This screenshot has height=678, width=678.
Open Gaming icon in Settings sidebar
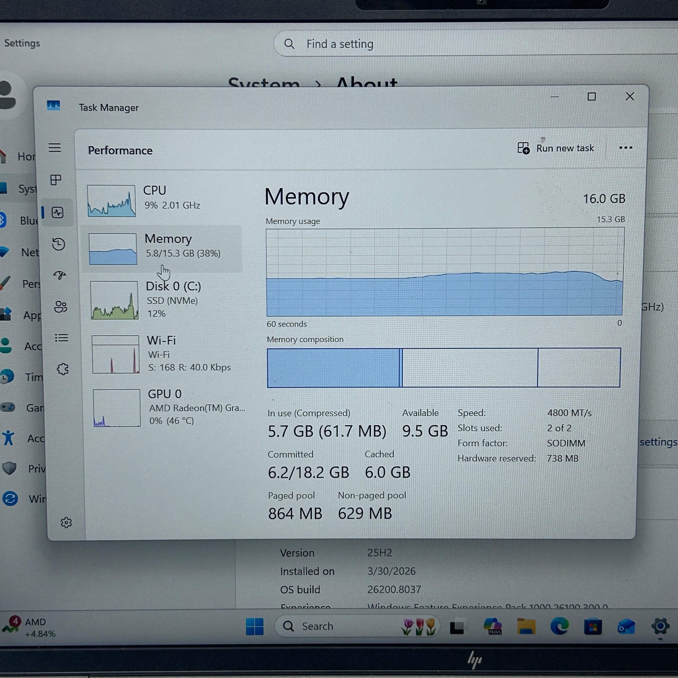[8, 407]
